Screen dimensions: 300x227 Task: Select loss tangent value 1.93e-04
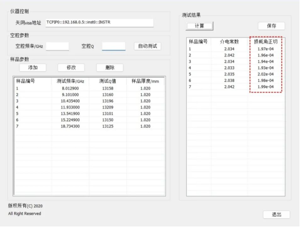[265, 68]
